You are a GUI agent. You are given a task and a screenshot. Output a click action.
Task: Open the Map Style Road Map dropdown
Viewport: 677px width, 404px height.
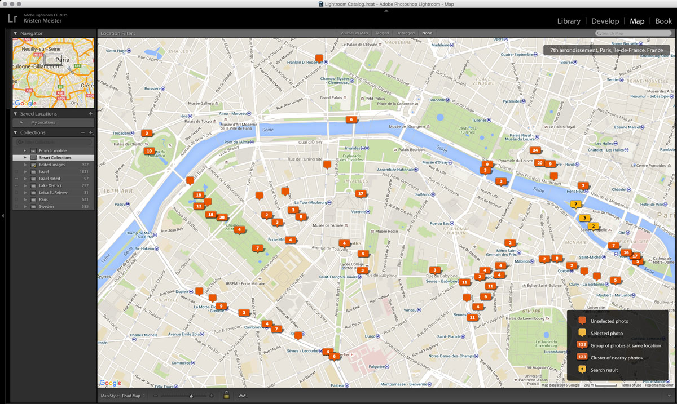(x=133, y=396)
